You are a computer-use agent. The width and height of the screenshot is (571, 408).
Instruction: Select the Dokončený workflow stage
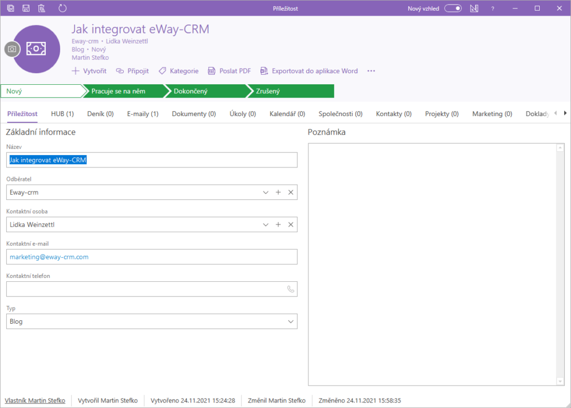(x=207, y=91)
